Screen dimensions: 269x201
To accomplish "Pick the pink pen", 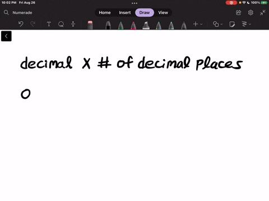I will [x=133, y=25].
